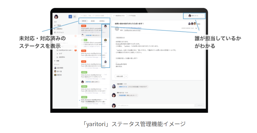This screenshot has width=257, height=133.
Task: Open the 送信済み folder under 自分
Action: click(58, 29)
